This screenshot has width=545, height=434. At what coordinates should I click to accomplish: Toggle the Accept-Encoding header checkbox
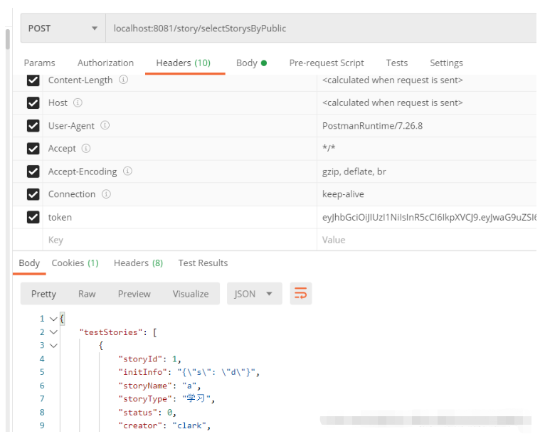[33, 171]
